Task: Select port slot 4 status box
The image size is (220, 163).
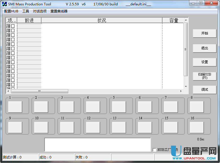Action: tap(93, 107)
